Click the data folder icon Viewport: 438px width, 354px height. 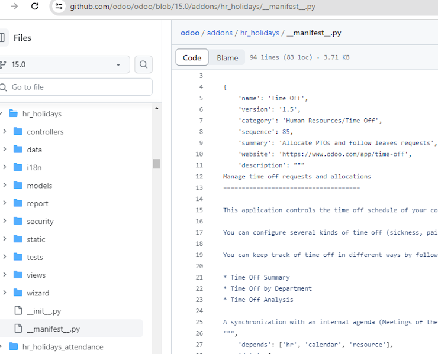click(18, 150)
